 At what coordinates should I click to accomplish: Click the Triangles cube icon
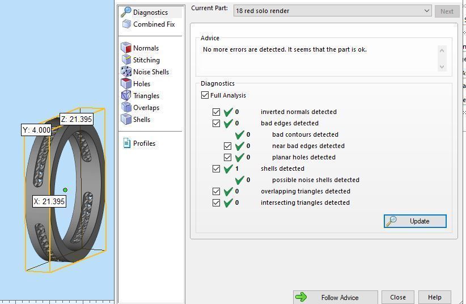coord(126,95)
